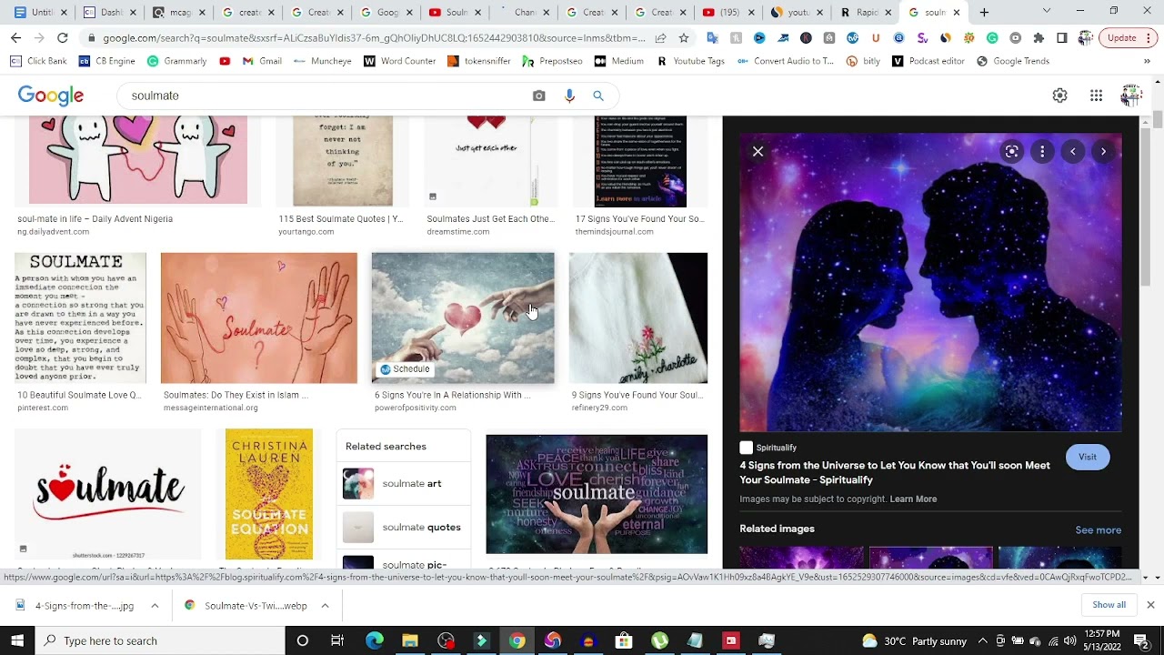Open a new browser tab

click(x=984, y=12)
